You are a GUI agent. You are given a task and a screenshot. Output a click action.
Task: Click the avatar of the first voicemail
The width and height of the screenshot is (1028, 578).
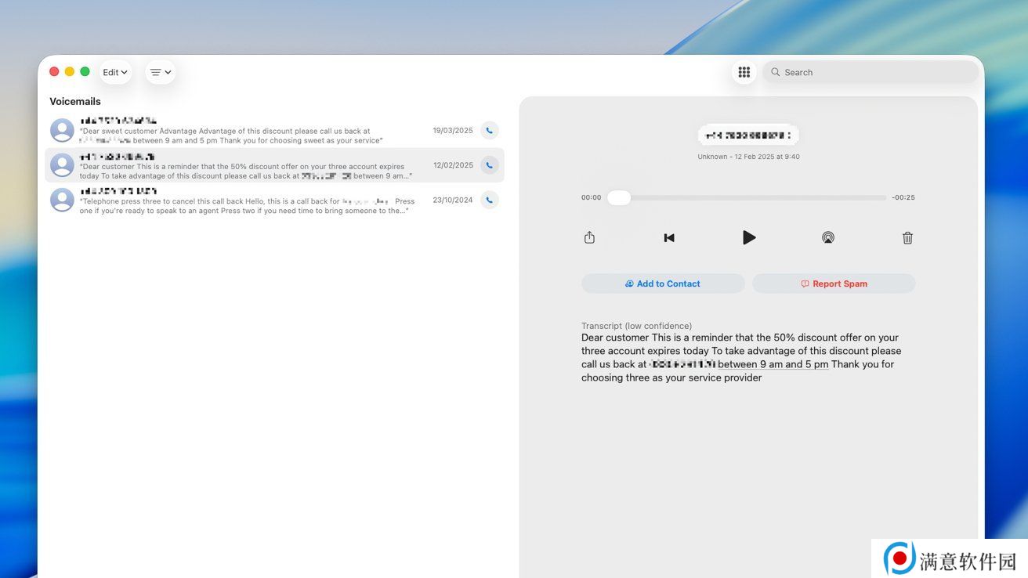(x=62, y=131)
